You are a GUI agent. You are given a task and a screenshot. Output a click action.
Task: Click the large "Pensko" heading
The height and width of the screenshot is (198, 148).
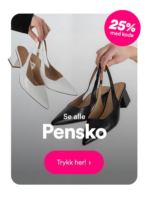coord(75,131)
